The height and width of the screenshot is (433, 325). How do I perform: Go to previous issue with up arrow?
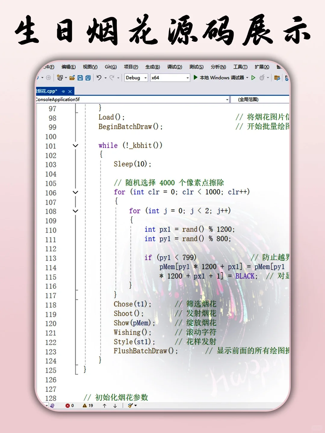[x=104, y=406]
